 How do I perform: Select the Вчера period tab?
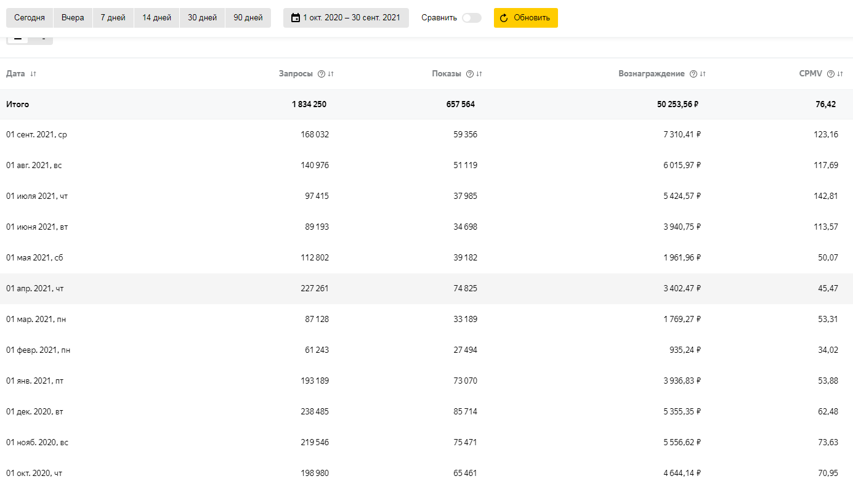pos(73,18)
